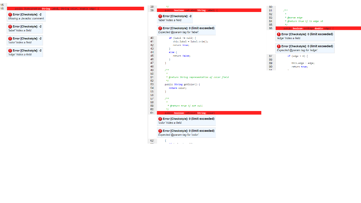Select the highlighted setEdge declaration on line 86
The width and height of the screenshot is (361, 203).
317,29
